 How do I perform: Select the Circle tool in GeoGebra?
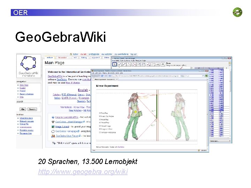(x=139, y=64)
